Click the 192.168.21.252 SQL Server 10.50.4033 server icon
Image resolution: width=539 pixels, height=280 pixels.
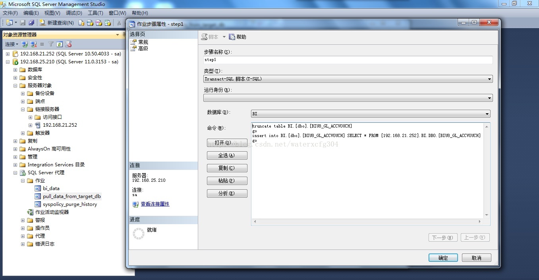tap(15, 54)
